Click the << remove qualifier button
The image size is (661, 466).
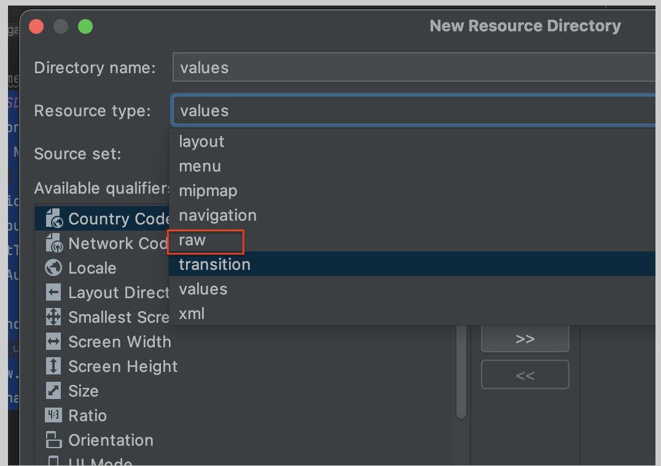tap(525, 374)
